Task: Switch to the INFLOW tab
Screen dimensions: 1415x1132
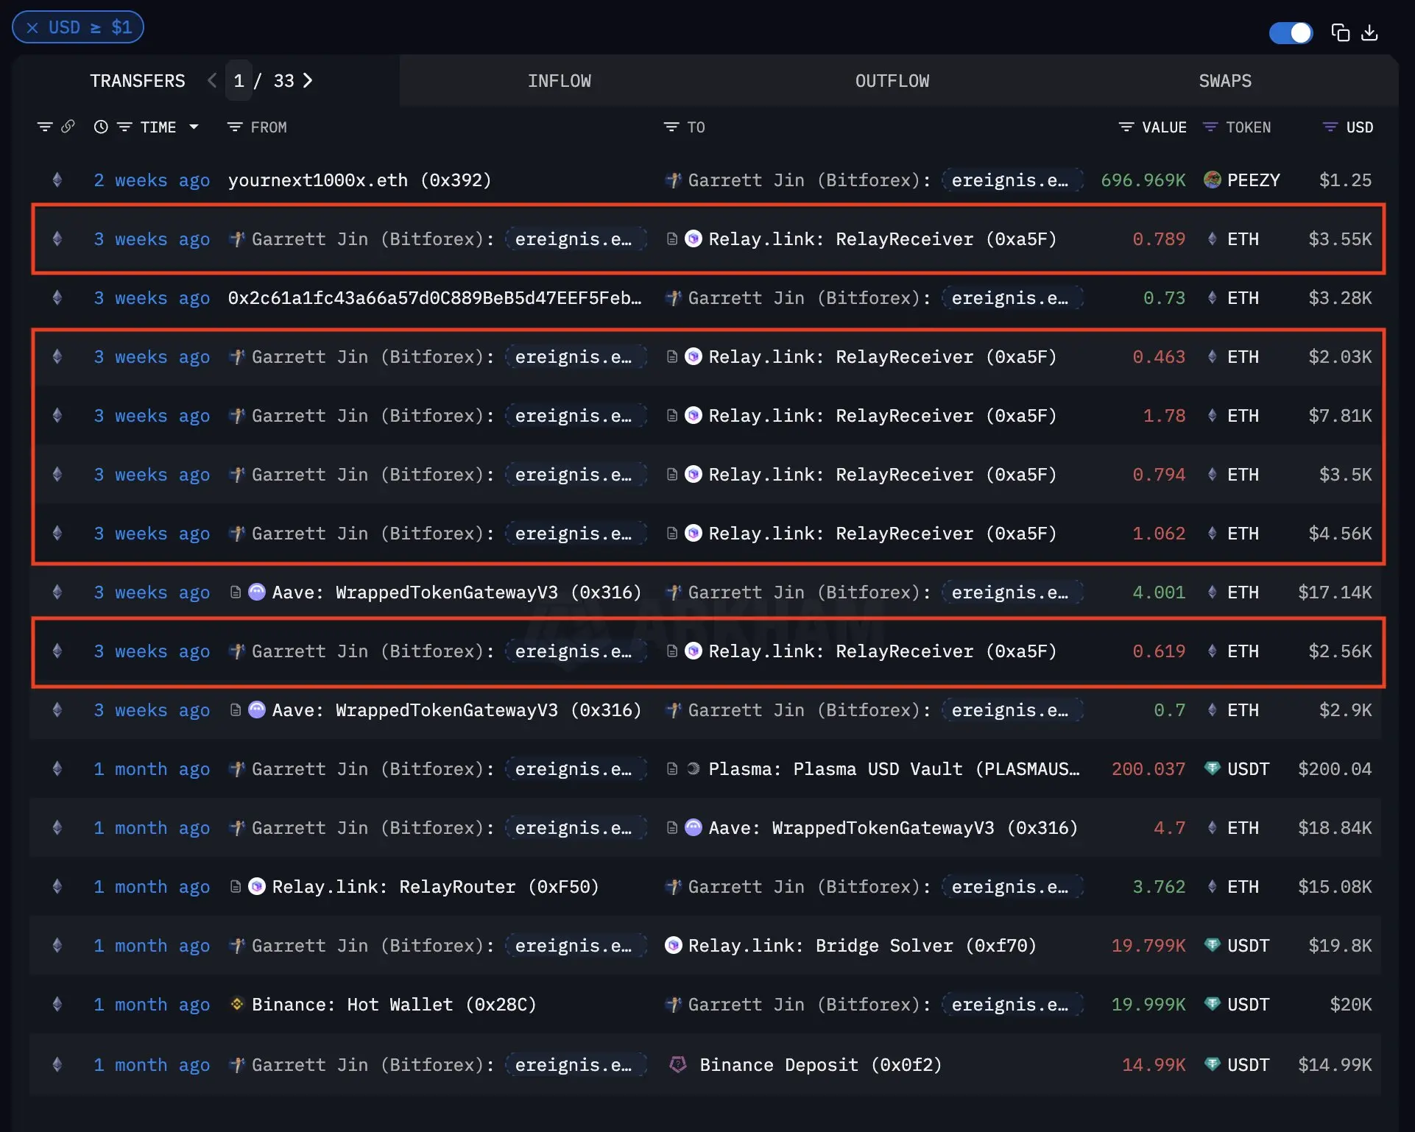Action: (x=559, y=80)
